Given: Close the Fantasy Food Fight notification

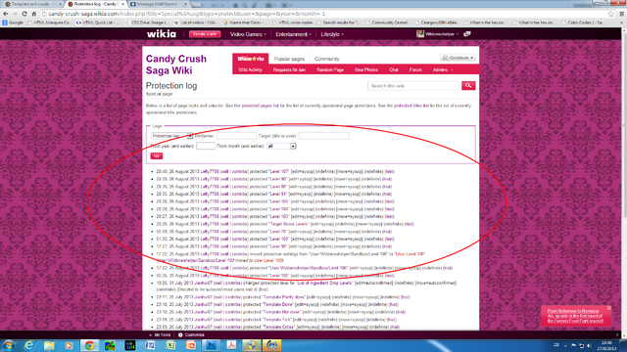Looking at the screenshot, I should click(608, 308).
